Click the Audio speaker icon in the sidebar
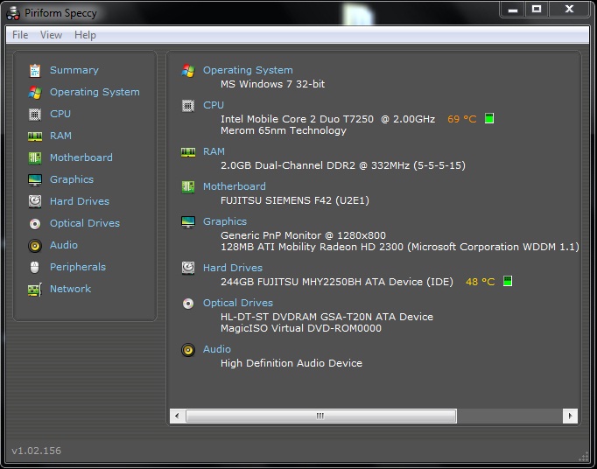Viewport: 597px width, 469px height. [35, 245]
